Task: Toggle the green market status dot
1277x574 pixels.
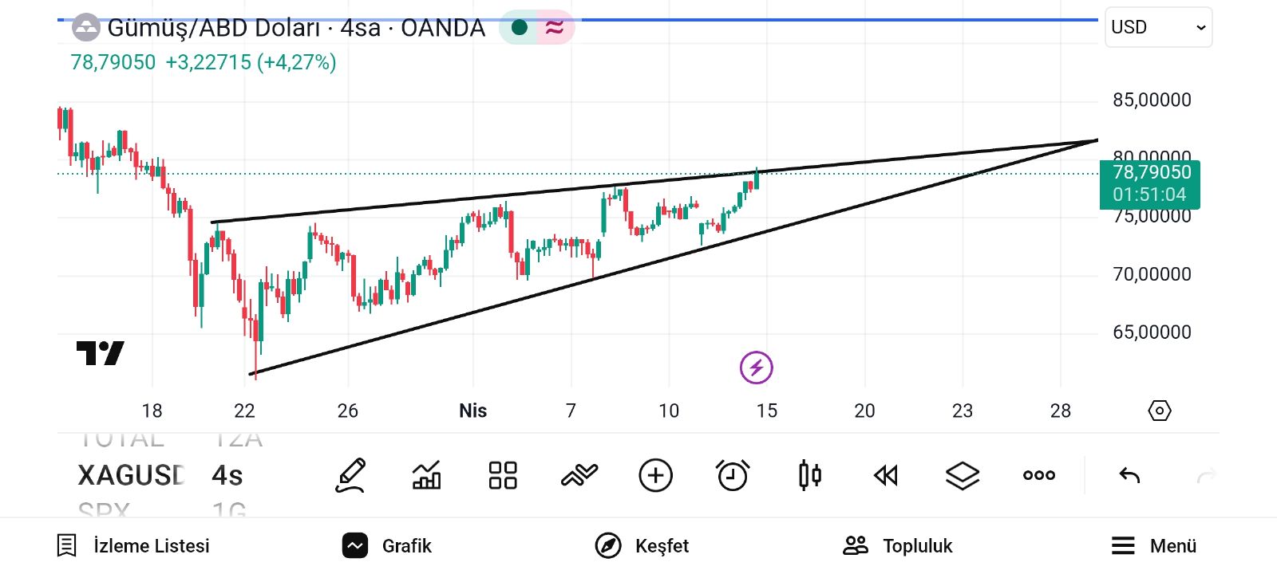Action: click(x=520, y=28)
